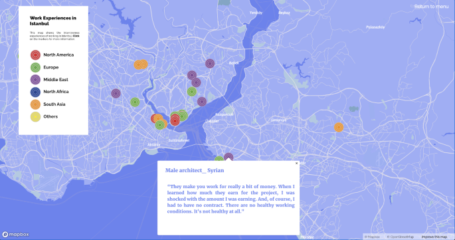This screenshot has height=240, width=455.
Task: Select the yellow Others legend icon
Action: pos(35,117)
